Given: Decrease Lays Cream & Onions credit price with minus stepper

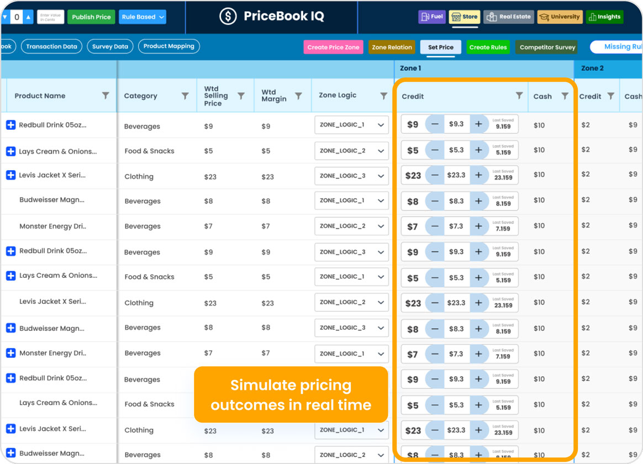Looking at the screenshot, I should click(434, 150).
